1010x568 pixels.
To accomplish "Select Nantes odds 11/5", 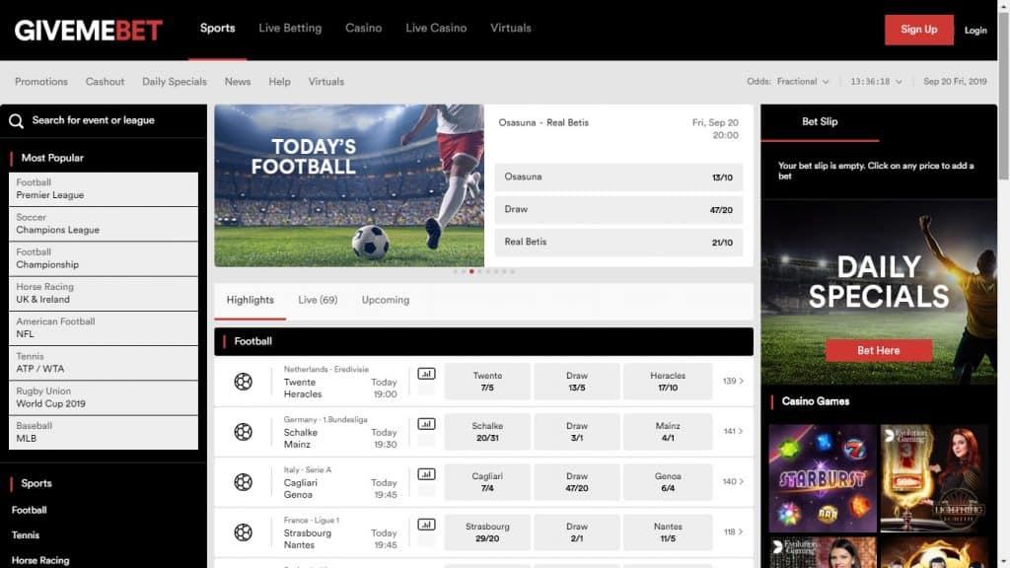I will [668, 532].
